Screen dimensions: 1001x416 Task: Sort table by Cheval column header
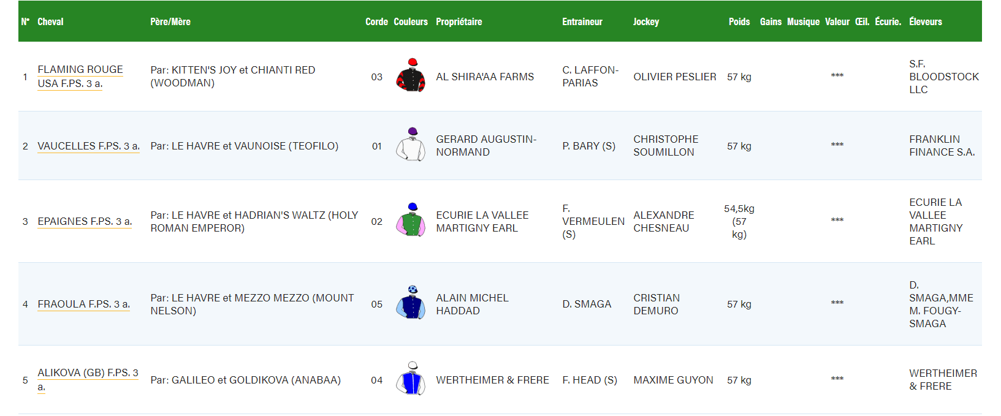pyautogui.click(x=50, y=22)
